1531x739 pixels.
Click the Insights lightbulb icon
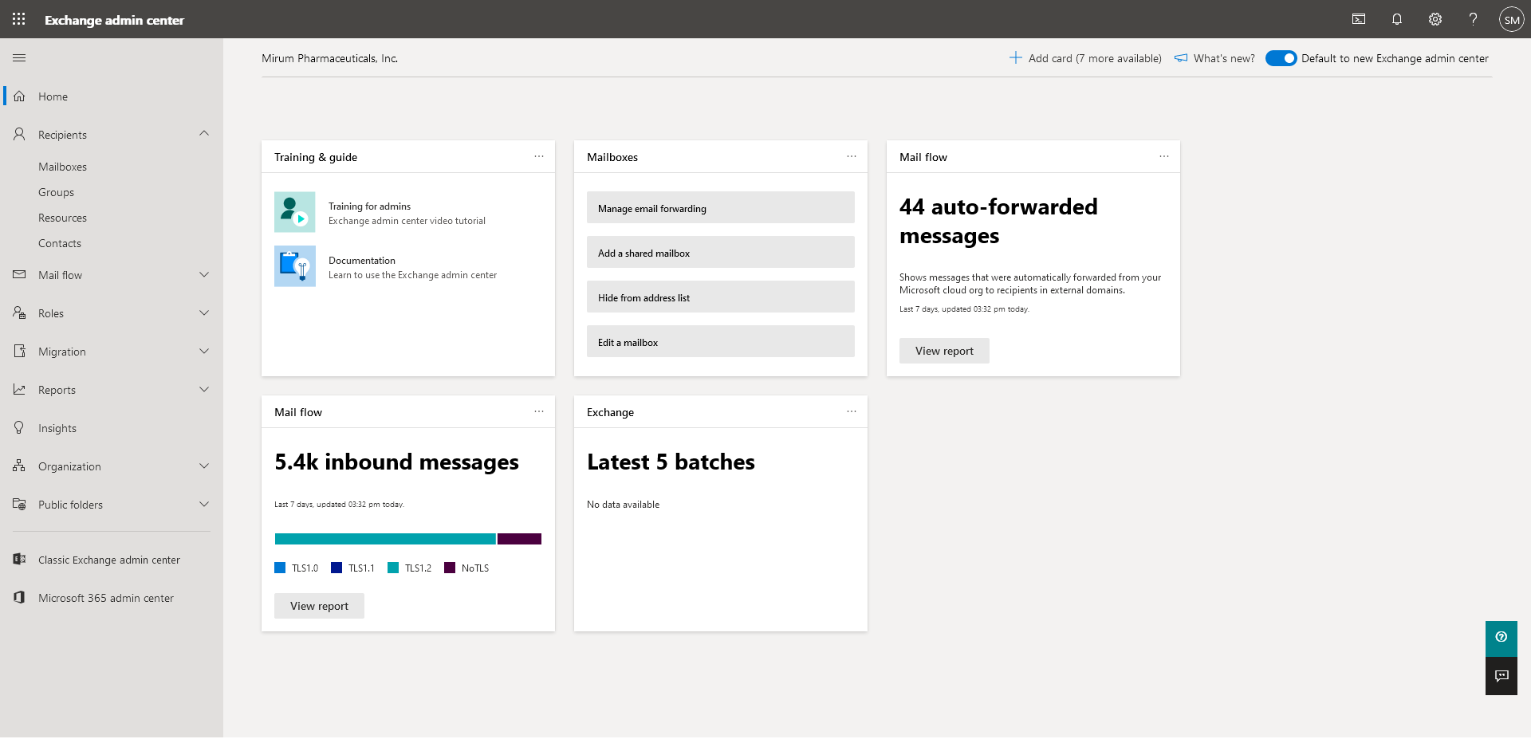[19, 428]
